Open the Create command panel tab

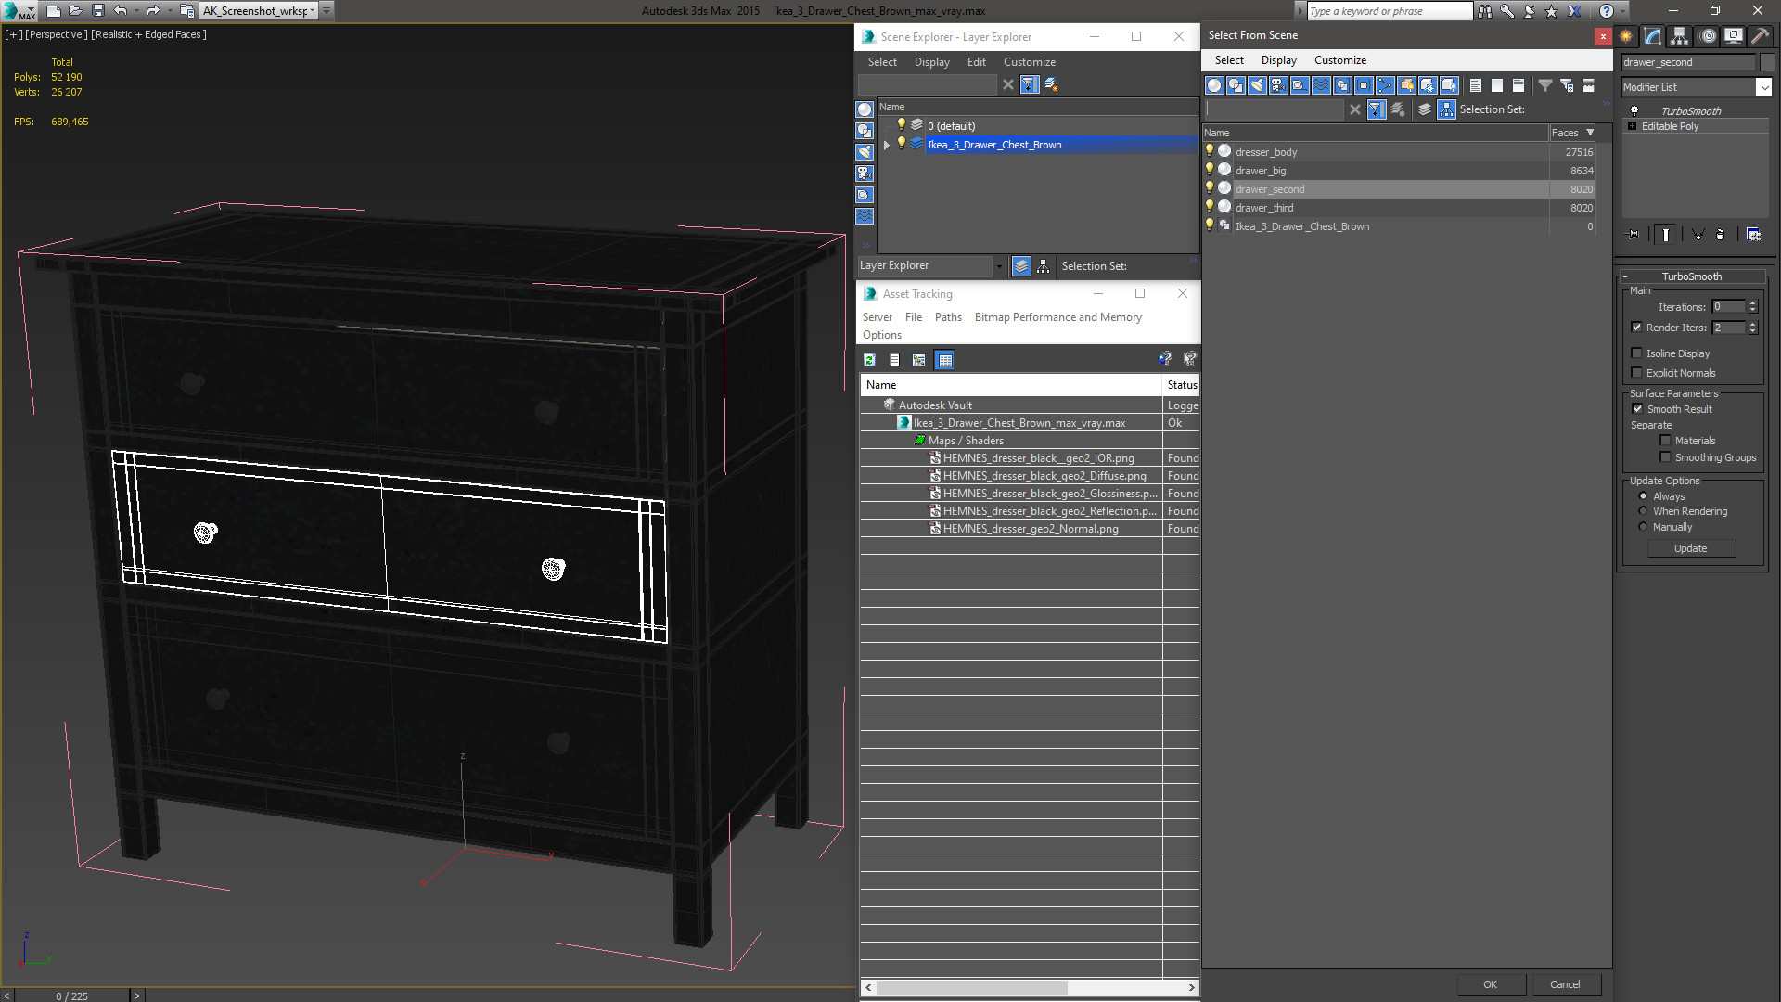point(1626,36)
